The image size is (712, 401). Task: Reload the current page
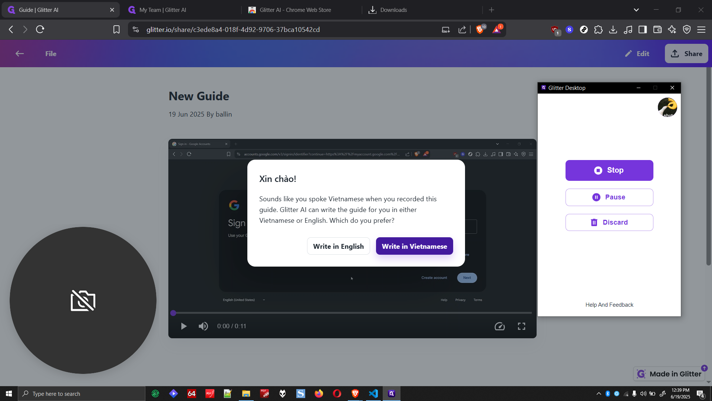click(x=40, y=29)
